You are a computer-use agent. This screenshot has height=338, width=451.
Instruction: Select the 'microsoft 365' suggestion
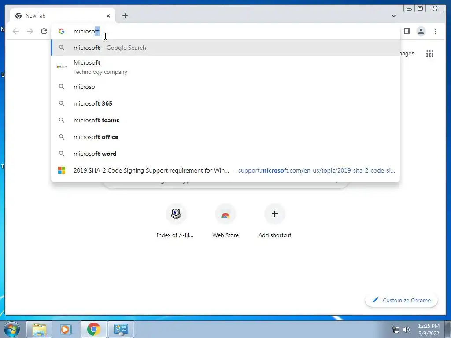[x=225, y=103]
